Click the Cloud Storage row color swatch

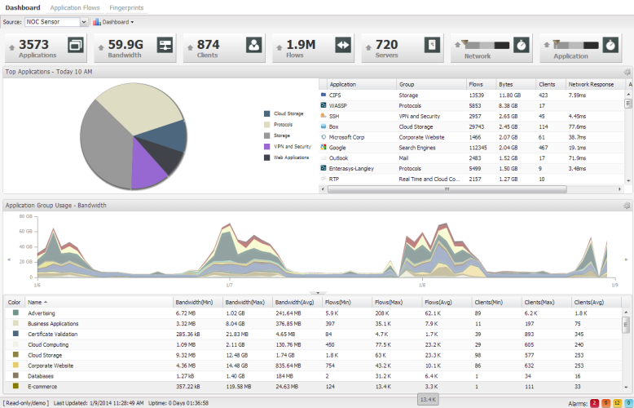coord(15,355)
